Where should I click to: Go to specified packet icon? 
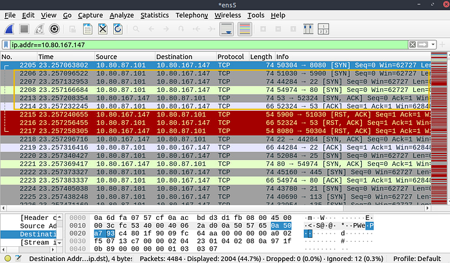click(181, 29)
